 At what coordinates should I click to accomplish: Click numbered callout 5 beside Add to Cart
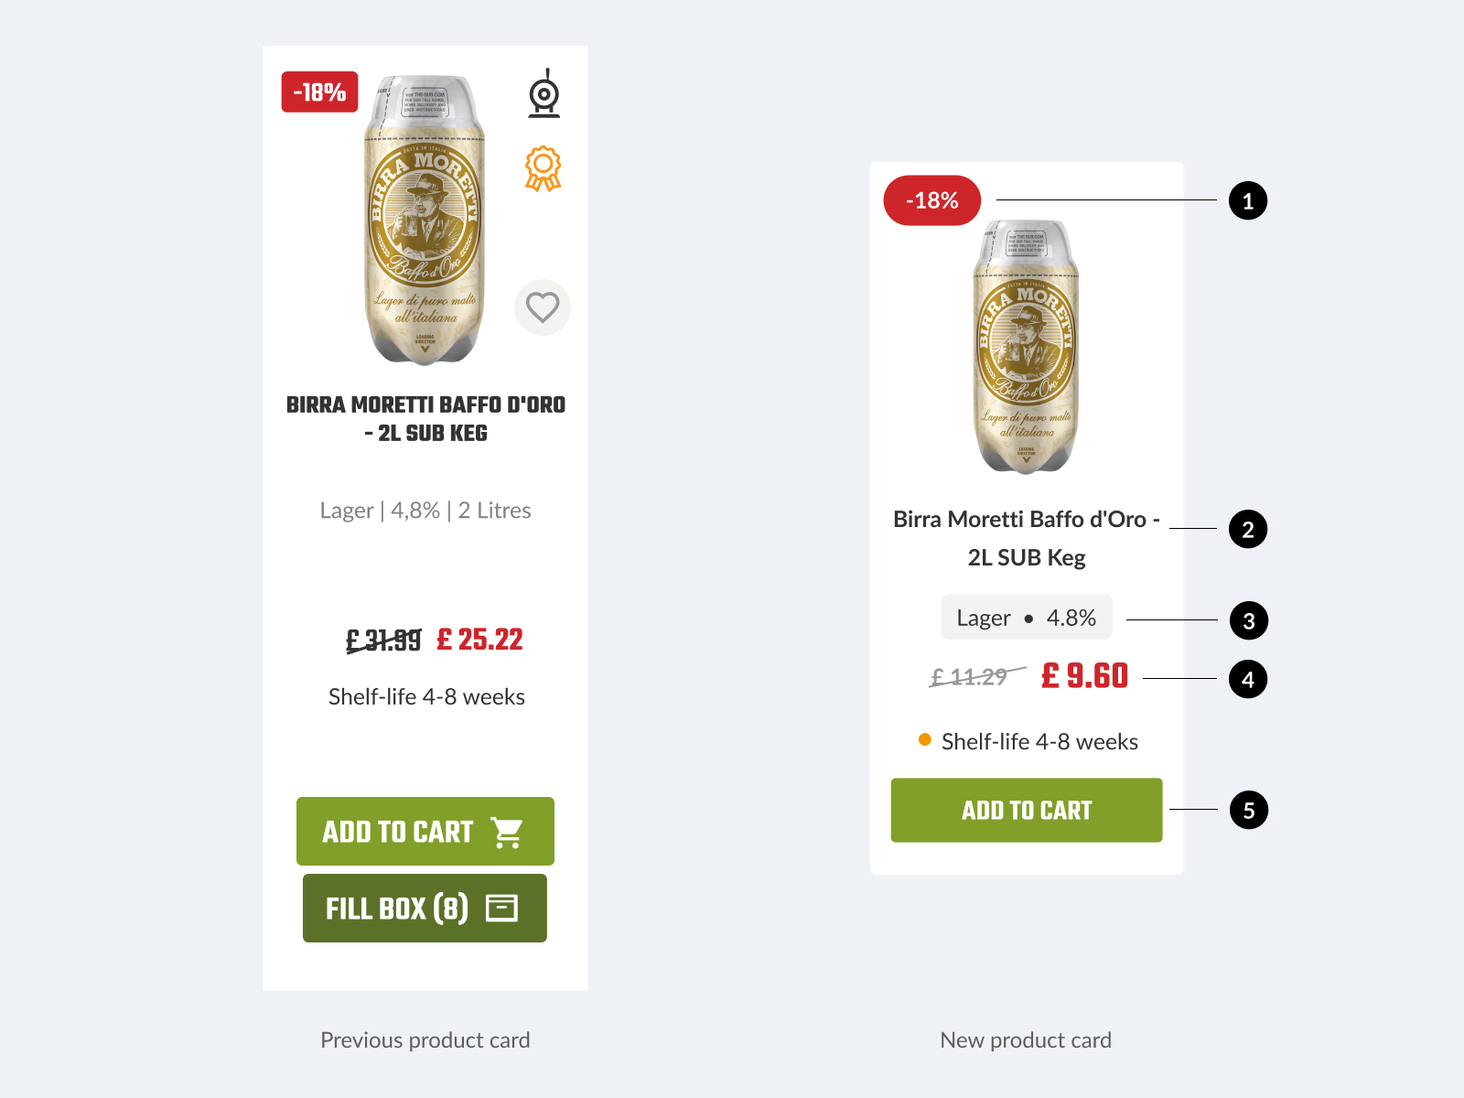1248,811
